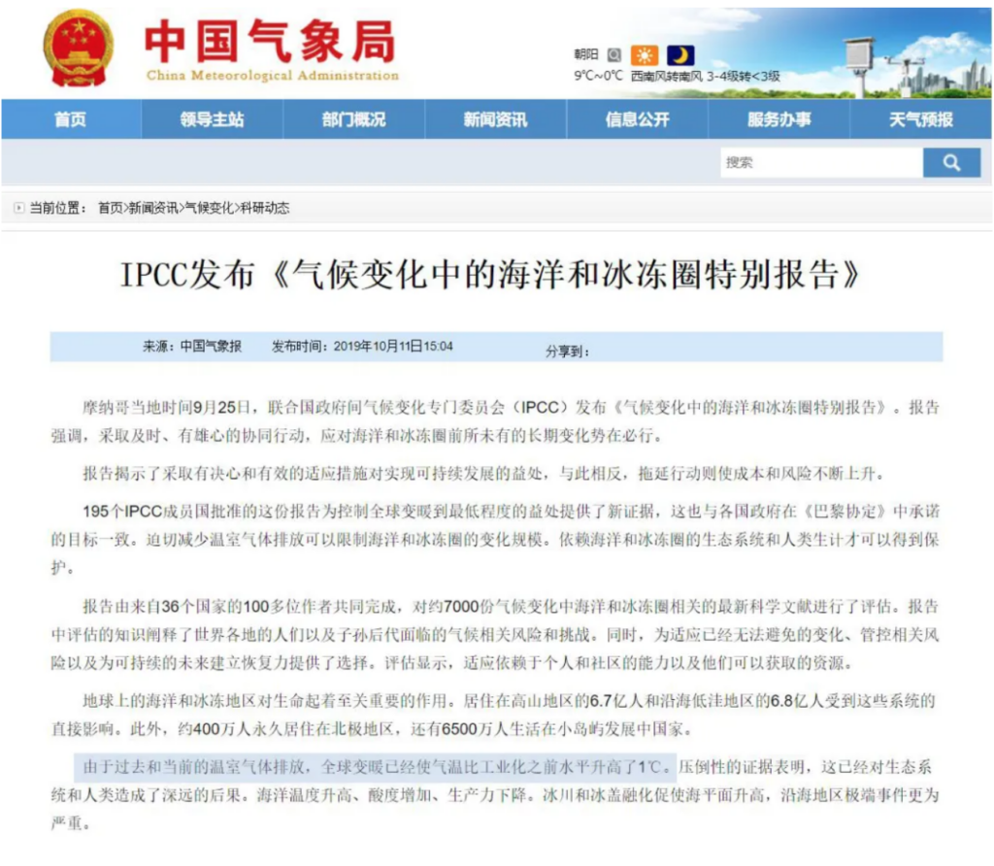Click the paragraph starting 报告由来自36个国家

pos(495,635)
